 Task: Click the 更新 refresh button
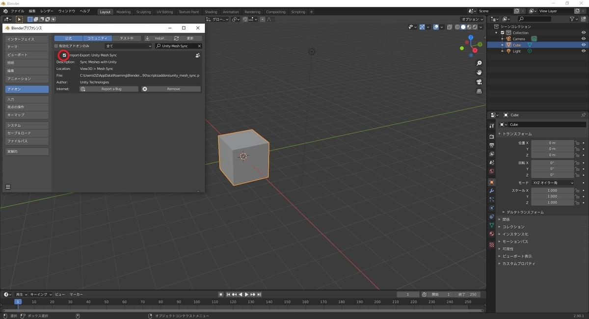(187, 38)
